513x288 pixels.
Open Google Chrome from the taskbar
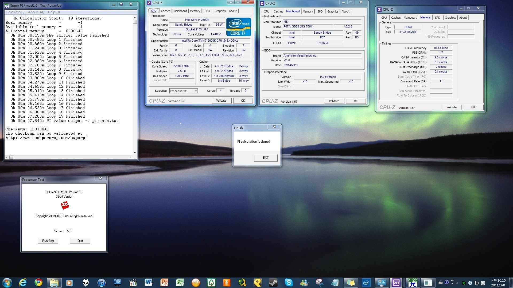coord(38,283)
